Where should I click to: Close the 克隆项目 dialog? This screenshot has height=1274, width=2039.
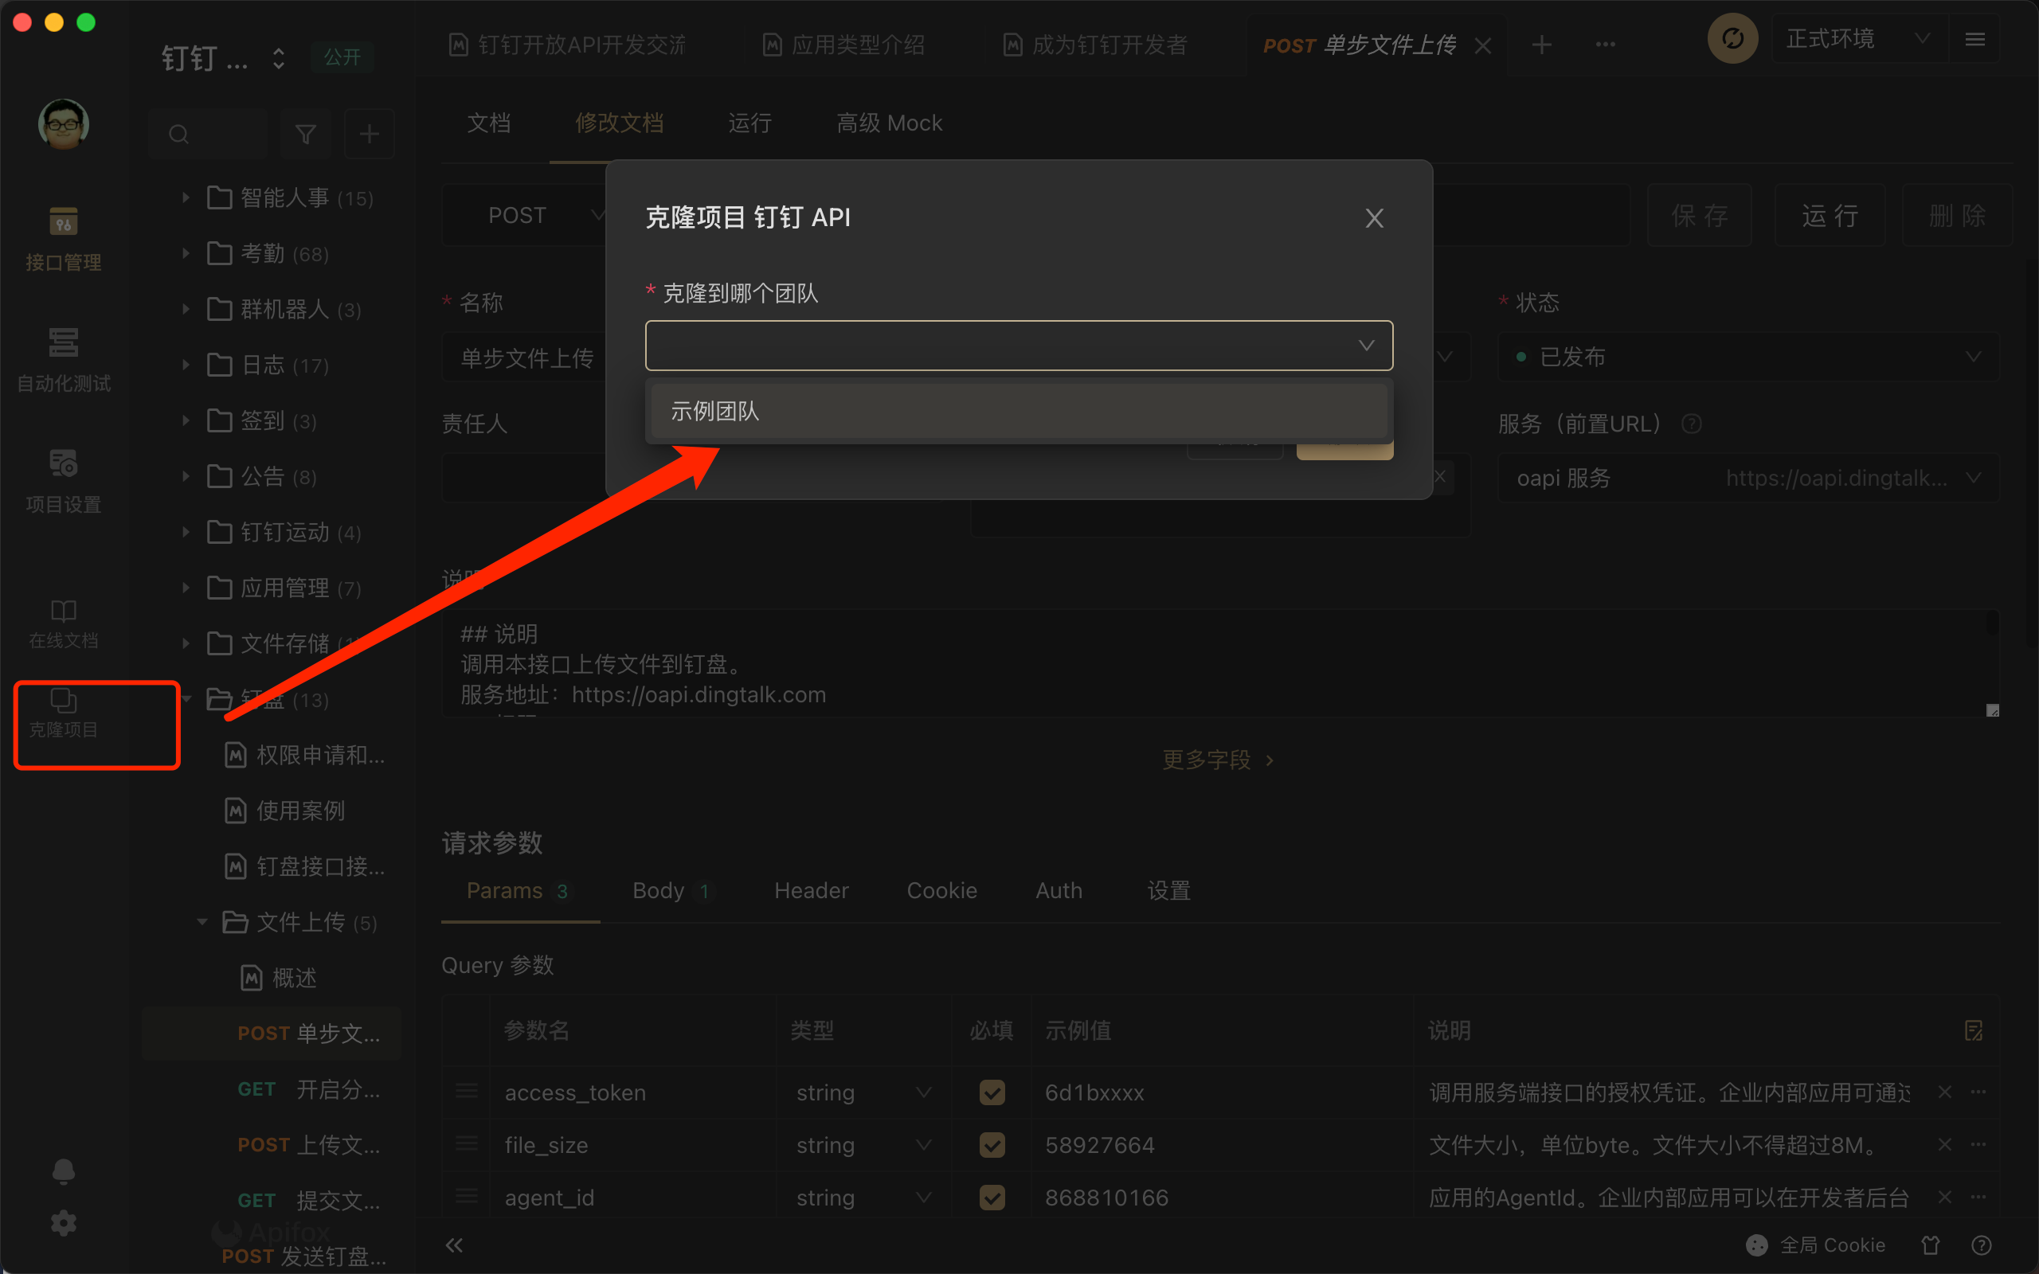[x=1373, y=218]
